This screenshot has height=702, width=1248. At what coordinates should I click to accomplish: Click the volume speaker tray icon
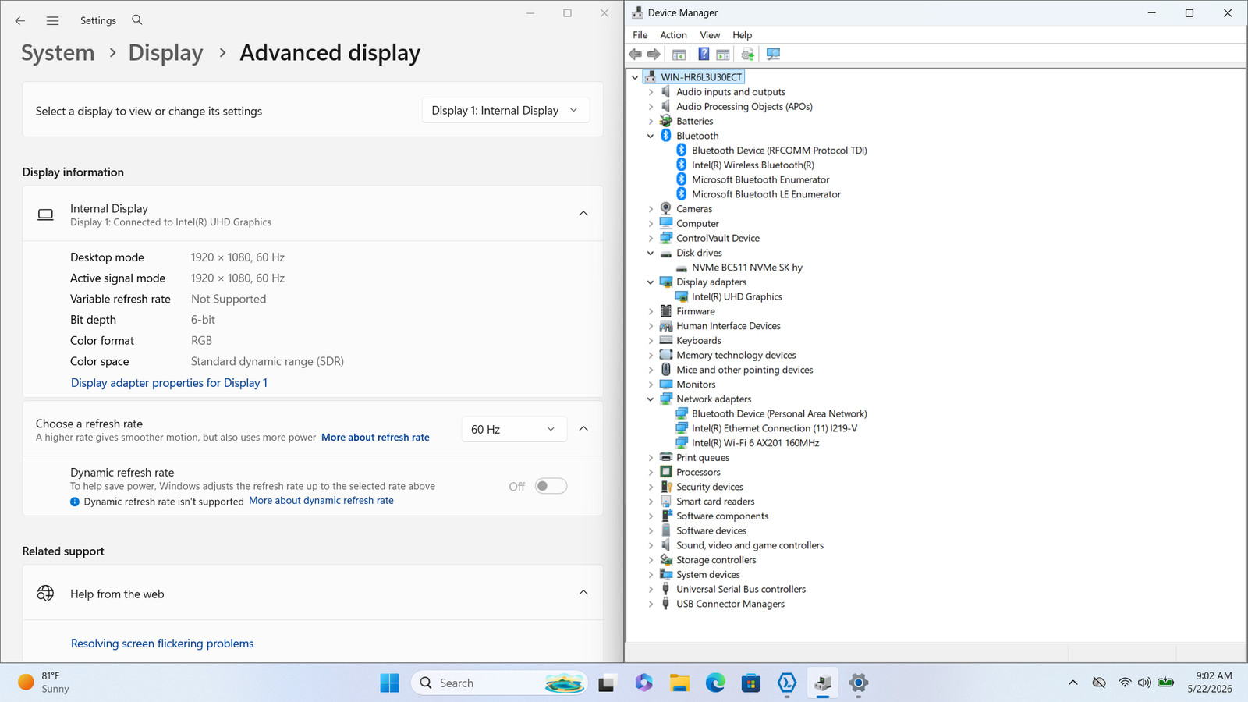point(1144,682)
